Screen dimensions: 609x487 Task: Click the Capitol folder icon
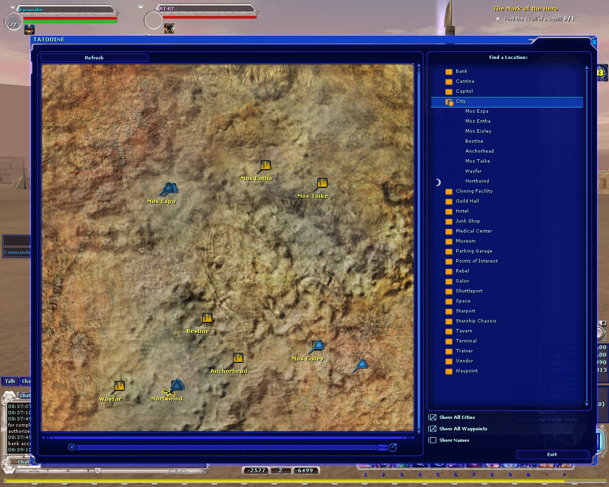(449, 92)
